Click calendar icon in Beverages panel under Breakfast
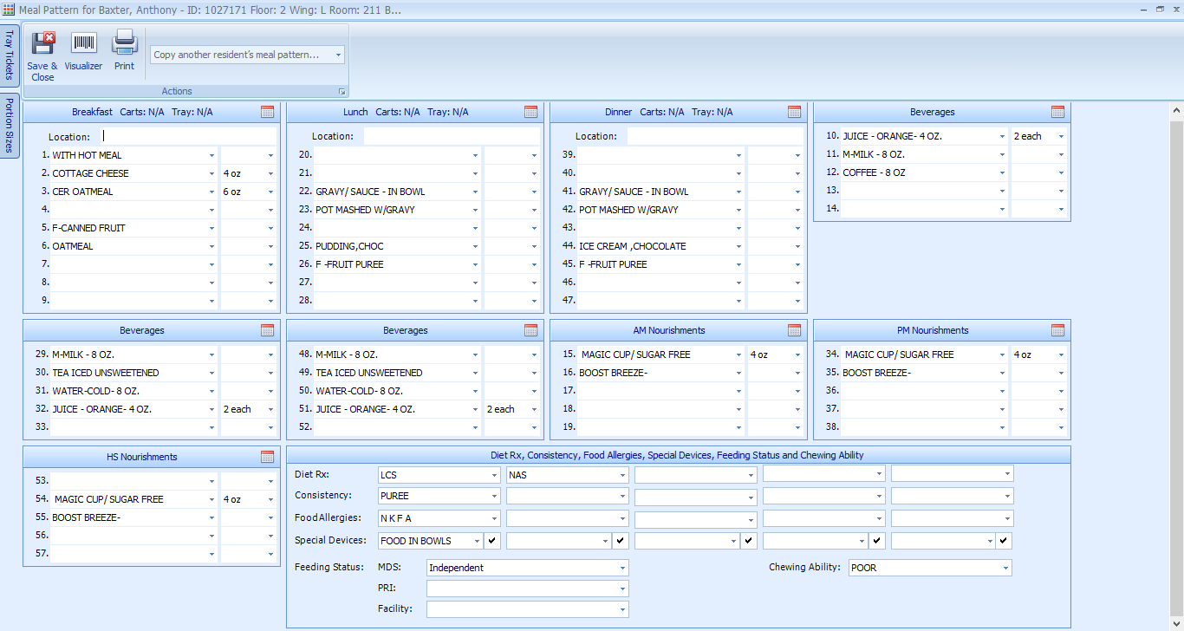This screenshot has width=1184, height=631. coord(267,330)
